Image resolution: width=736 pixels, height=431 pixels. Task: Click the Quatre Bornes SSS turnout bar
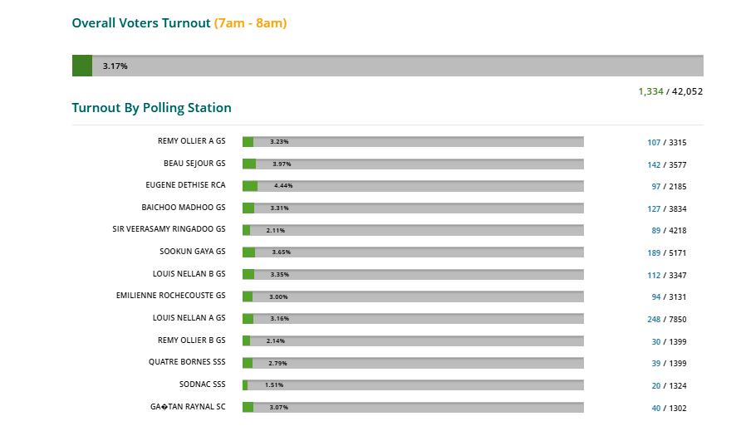pos(413,363)
